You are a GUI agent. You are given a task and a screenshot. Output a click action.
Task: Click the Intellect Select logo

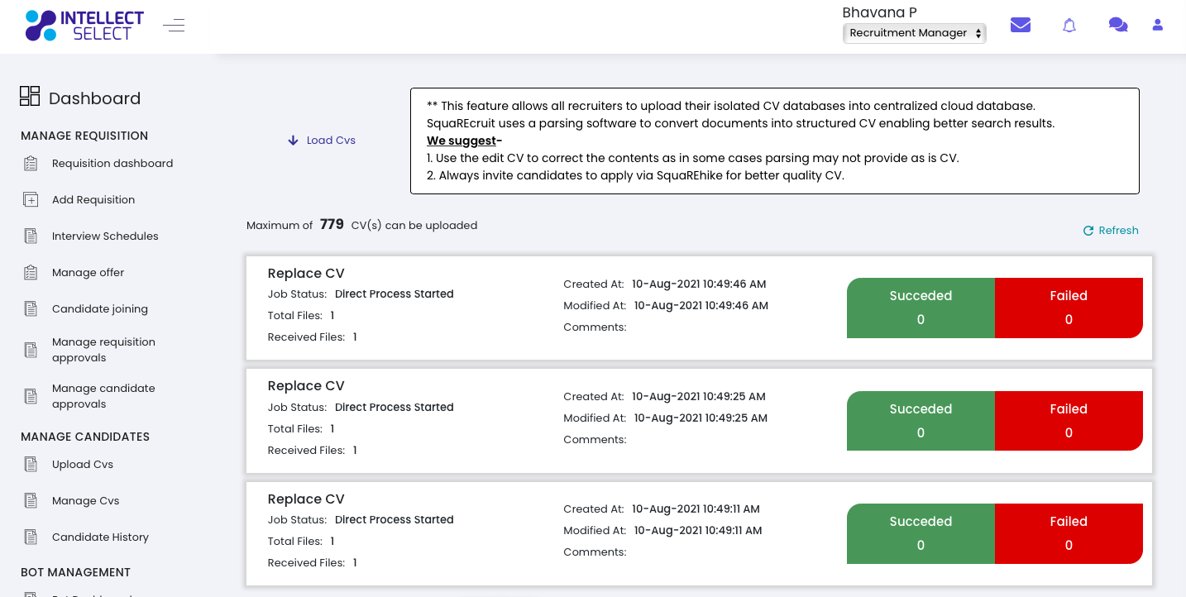click(x=84, y=26)
